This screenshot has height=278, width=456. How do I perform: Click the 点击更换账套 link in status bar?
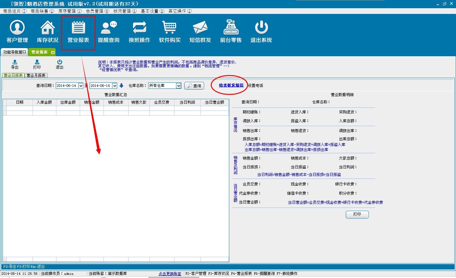pos(170,274)
